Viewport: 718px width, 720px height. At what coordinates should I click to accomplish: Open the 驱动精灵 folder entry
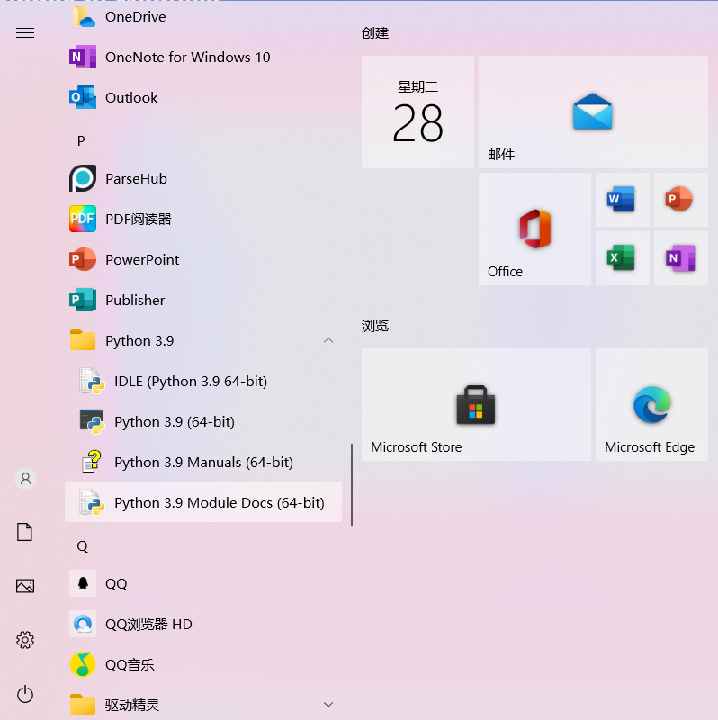pyautogui.click(x=203, y=705)
